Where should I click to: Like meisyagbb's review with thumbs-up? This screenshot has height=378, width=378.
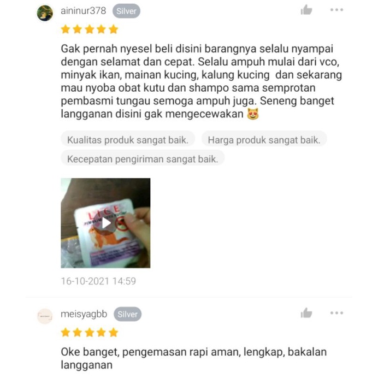coord(306,313)
